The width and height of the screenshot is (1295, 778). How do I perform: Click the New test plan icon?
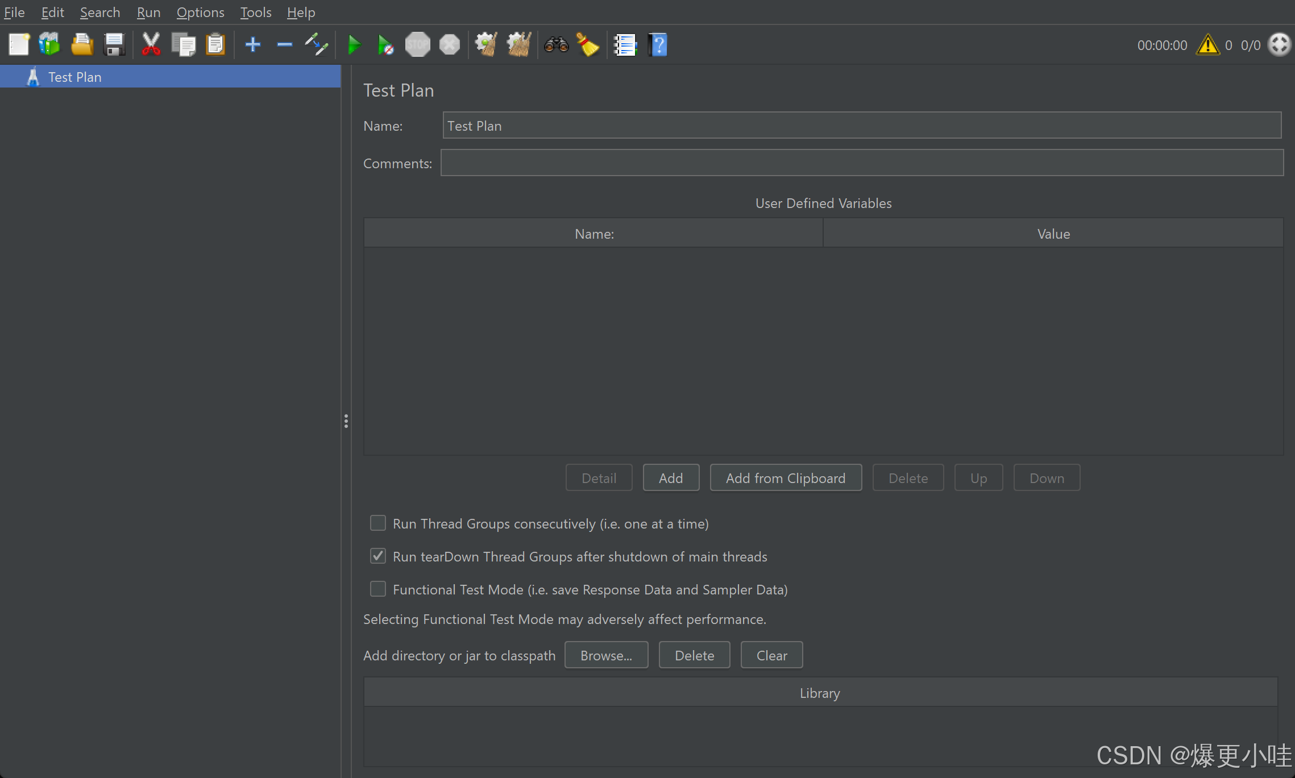point(19,44)
